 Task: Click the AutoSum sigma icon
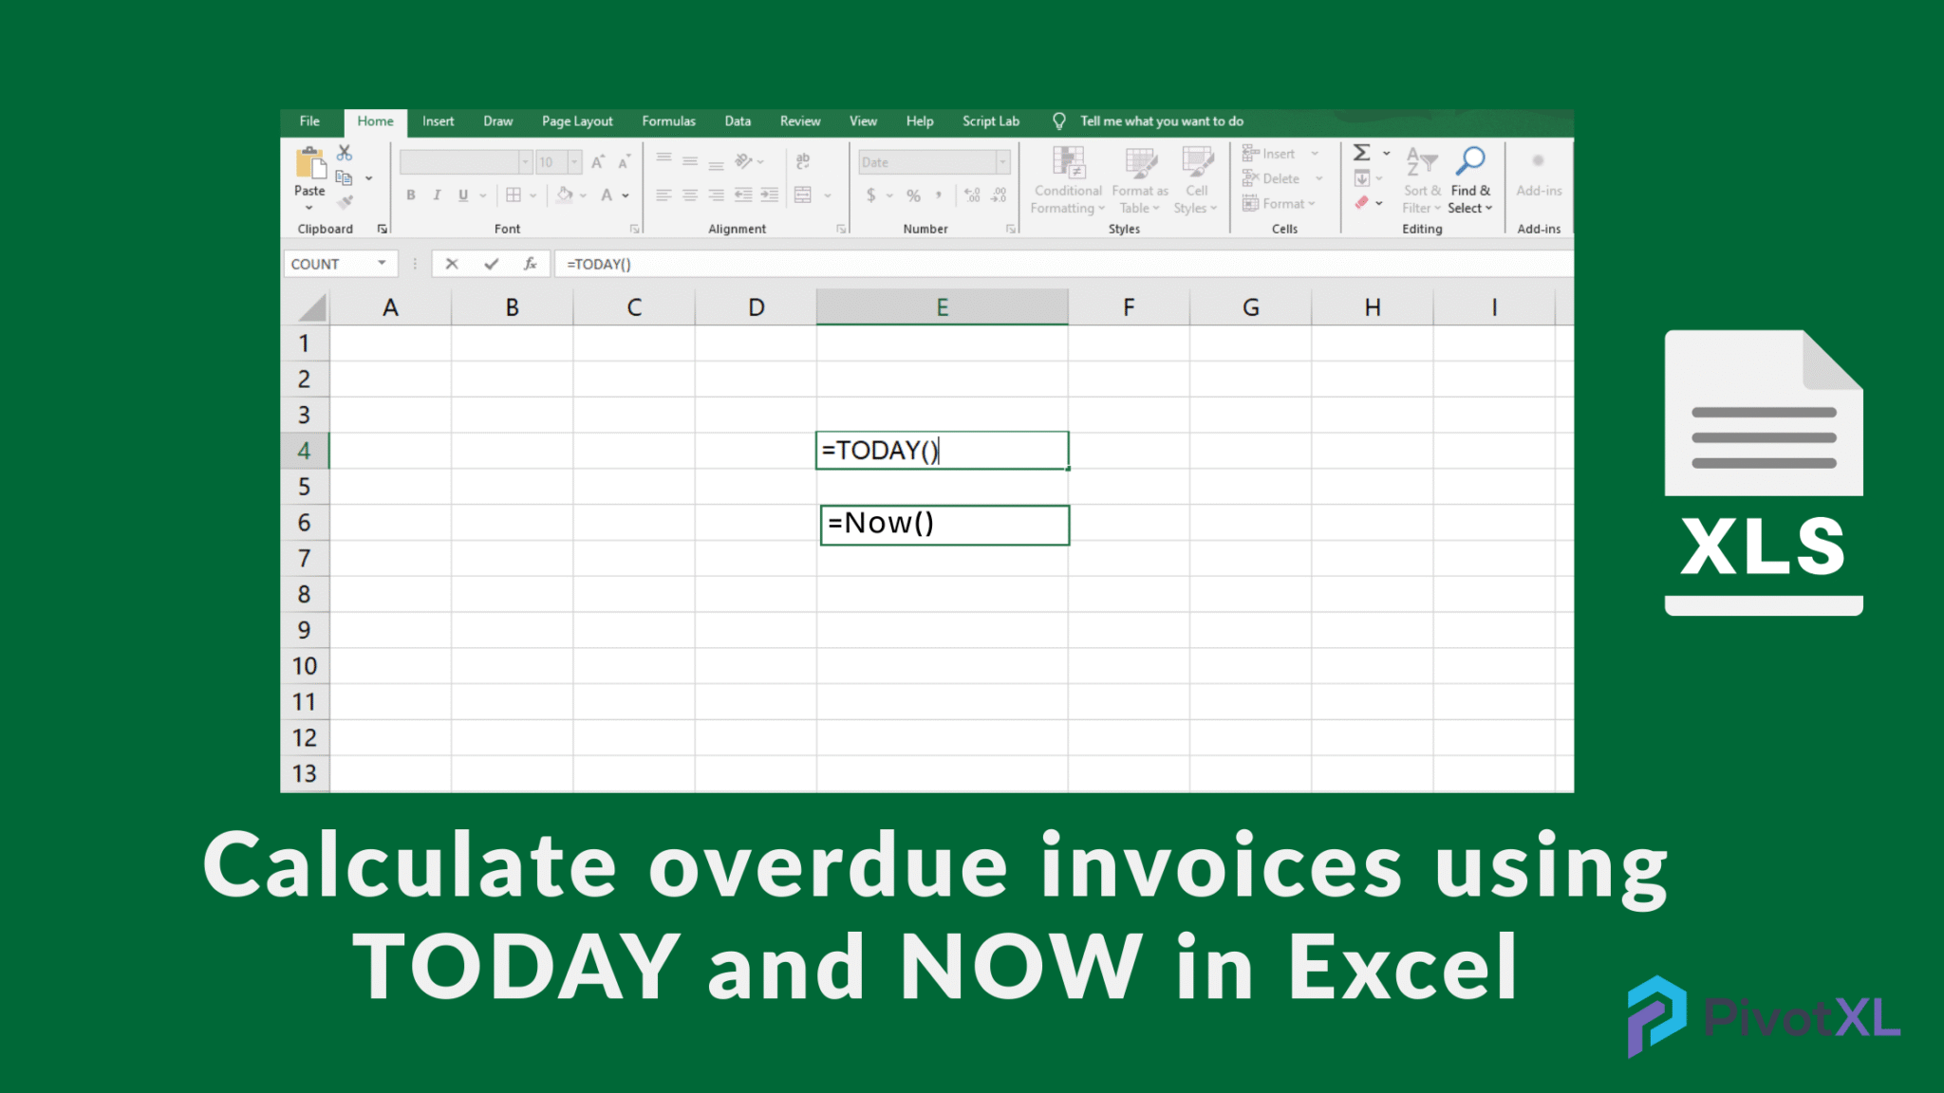click(x=1360, y=152)
